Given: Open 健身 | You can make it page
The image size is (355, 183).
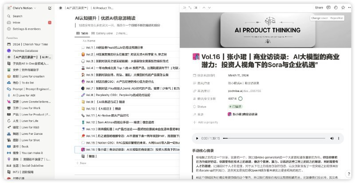Looking at the screenshot, I should [28, 153].
